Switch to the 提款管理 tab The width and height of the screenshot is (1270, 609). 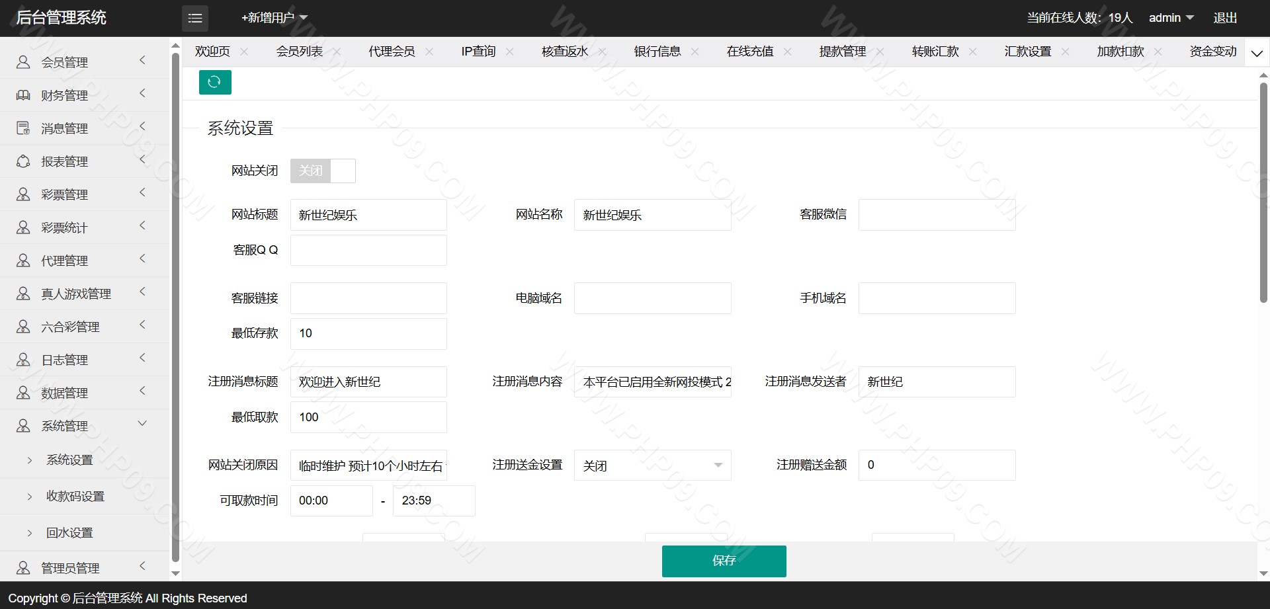coord(842,52)
